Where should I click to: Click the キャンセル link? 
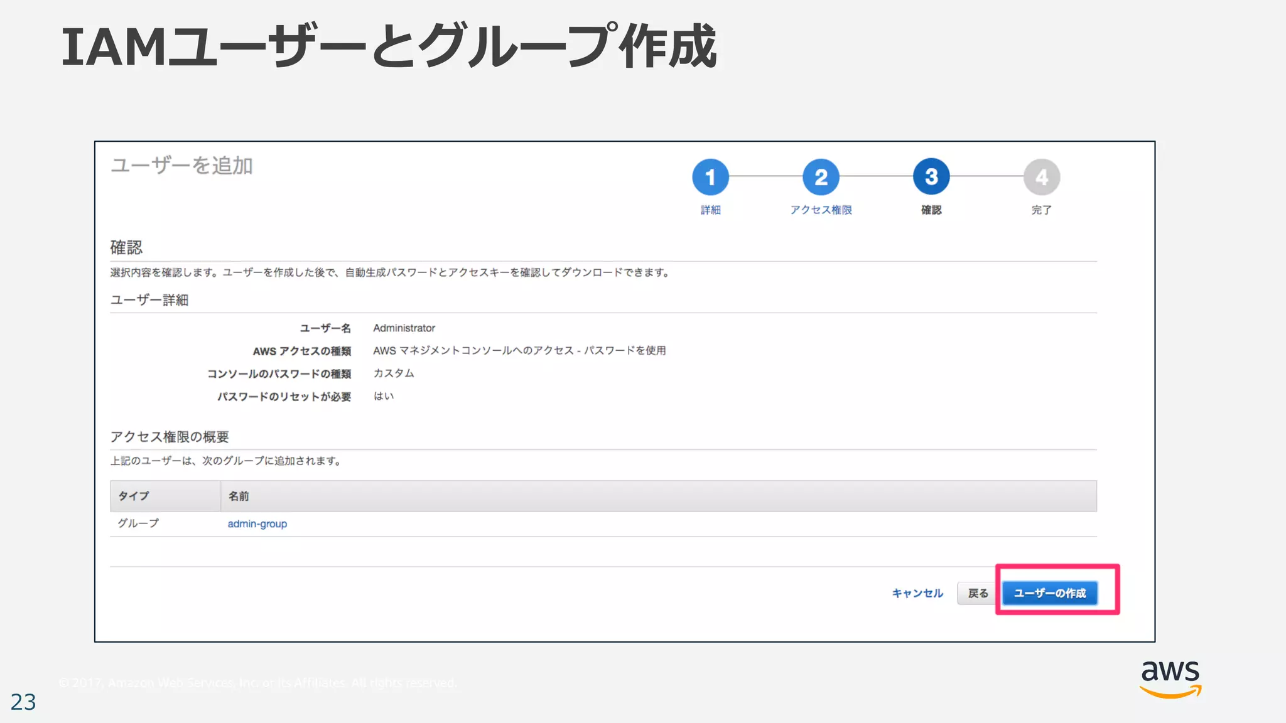(x=917, y=593)
